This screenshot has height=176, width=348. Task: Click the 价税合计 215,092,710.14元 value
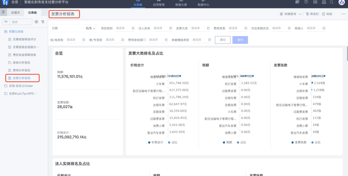72,137
